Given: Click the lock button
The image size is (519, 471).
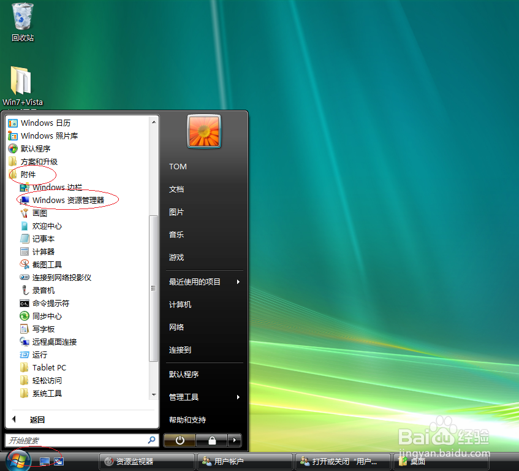Looking at the screenshot, I should 212,440.
